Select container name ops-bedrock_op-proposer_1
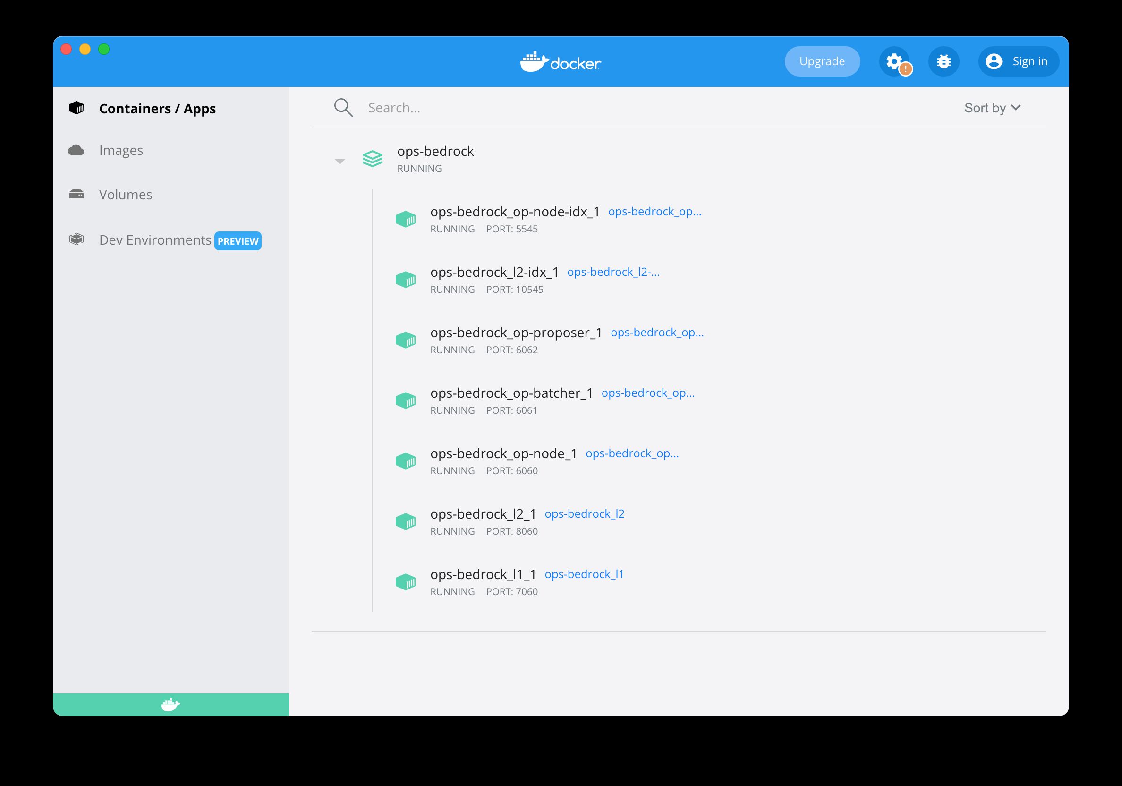Viewport: 1122px width, 786px height. [x=516, y=333]
